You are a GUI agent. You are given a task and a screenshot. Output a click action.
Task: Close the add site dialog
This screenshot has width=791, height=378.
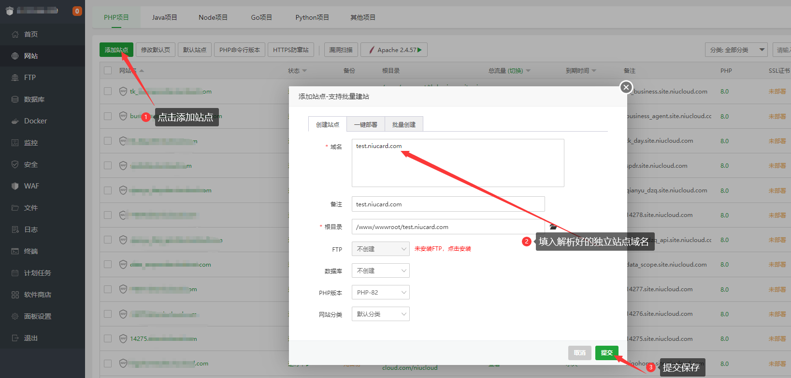click(x=626, y=87)
